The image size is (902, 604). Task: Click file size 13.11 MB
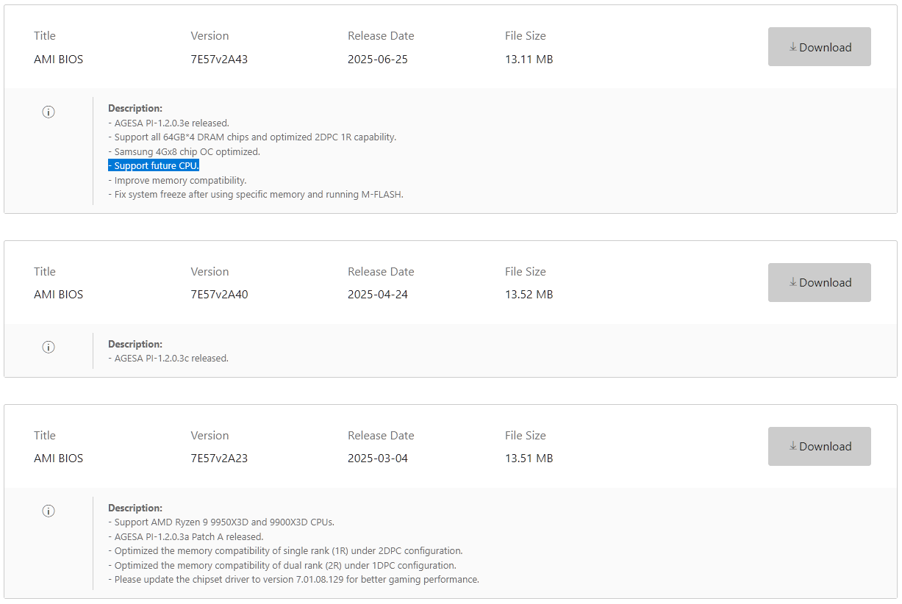coord(529,59)
